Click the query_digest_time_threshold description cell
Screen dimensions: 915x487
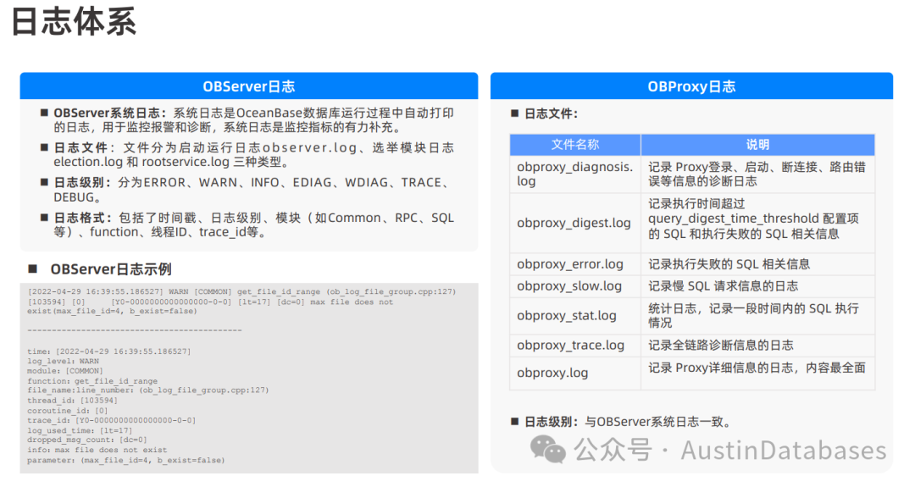pos(757,223)
